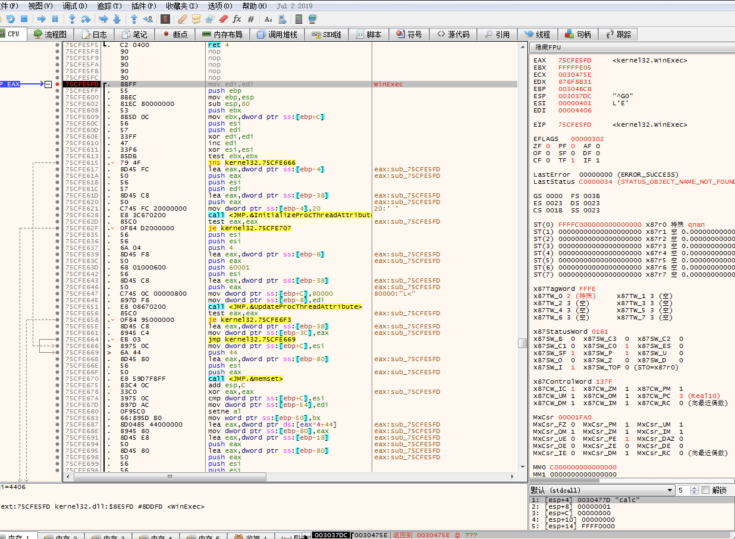Increase the argument count spinner
The height and width of the screenshot is (539, 735).
point(695,488)
